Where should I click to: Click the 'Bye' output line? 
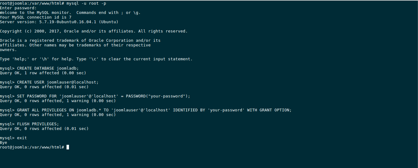3,143
